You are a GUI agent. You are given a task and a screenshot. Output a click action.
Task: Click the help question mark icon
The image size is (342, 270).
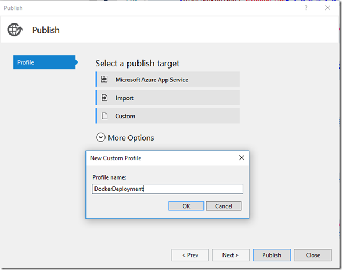click(x=306, y=8)
